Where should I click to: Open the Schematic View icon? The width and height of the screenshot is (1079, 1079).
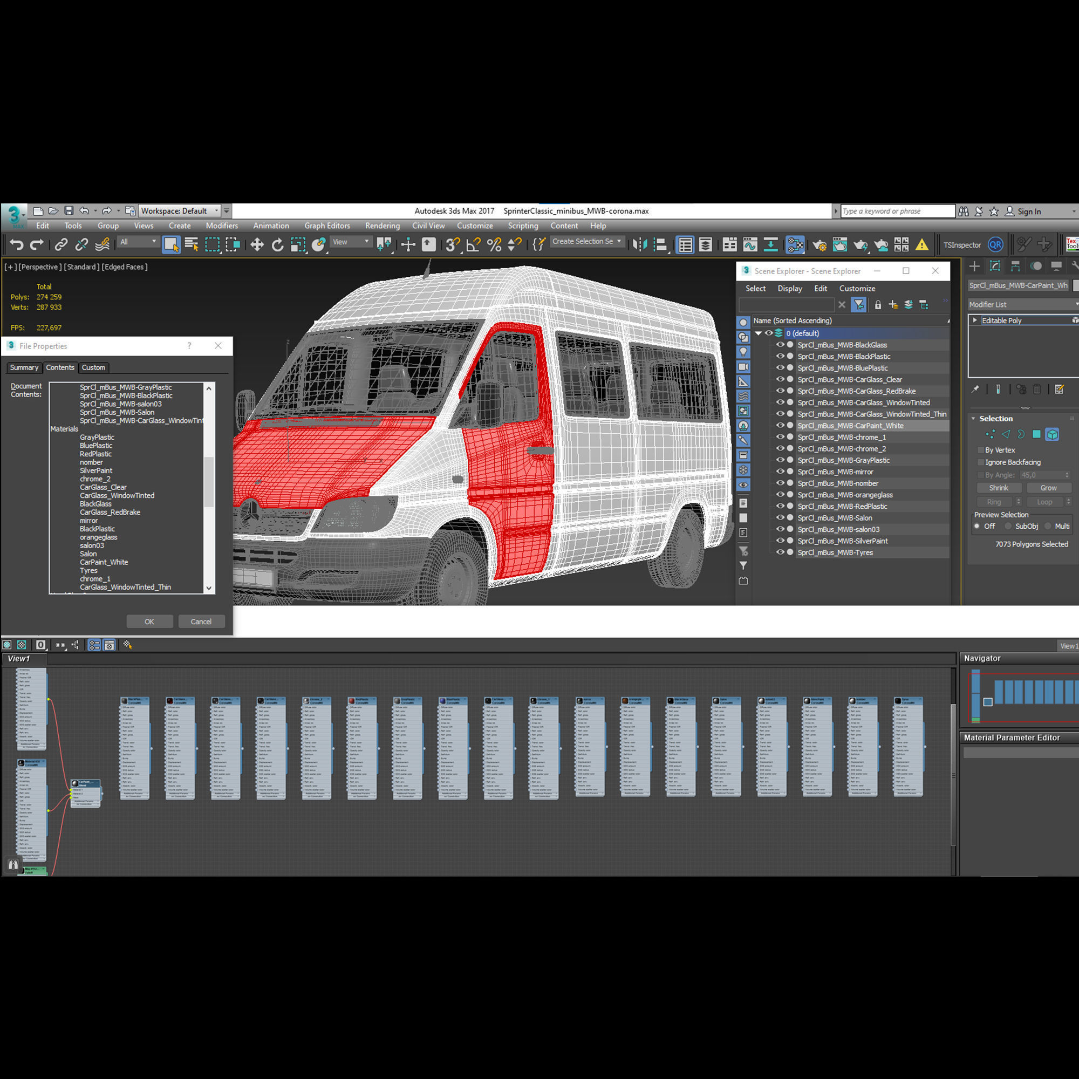(x=771, y=244)
